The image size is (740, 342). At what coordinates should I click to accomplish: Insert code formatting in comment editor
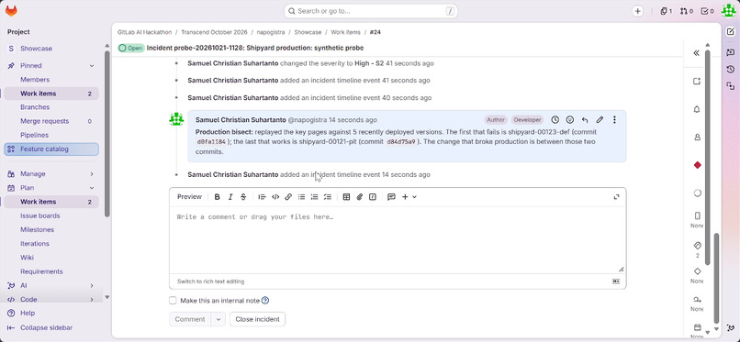point(275,197)
